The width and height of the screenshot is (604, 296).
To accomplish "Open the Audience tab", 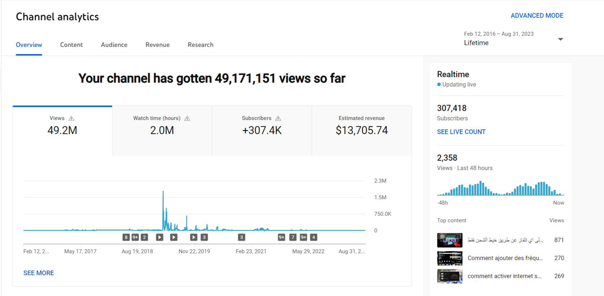I will tap(114, 45).
